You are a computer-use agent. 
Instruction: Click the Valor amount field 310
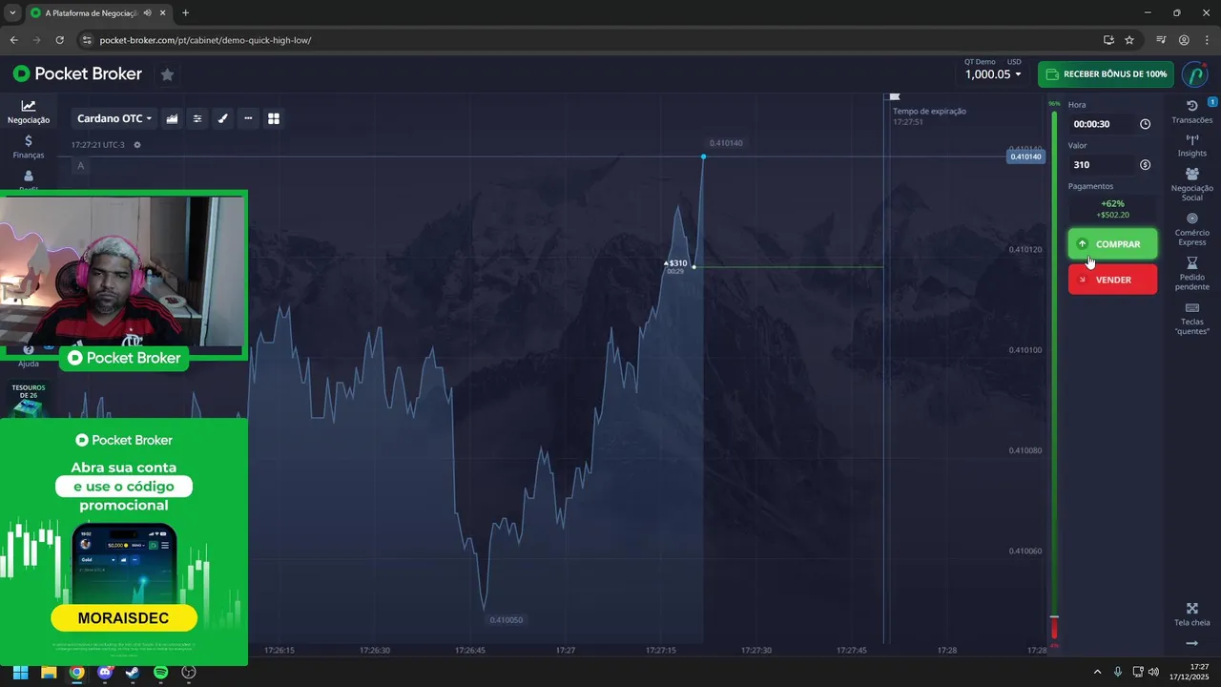click(x=1103, y=165)
